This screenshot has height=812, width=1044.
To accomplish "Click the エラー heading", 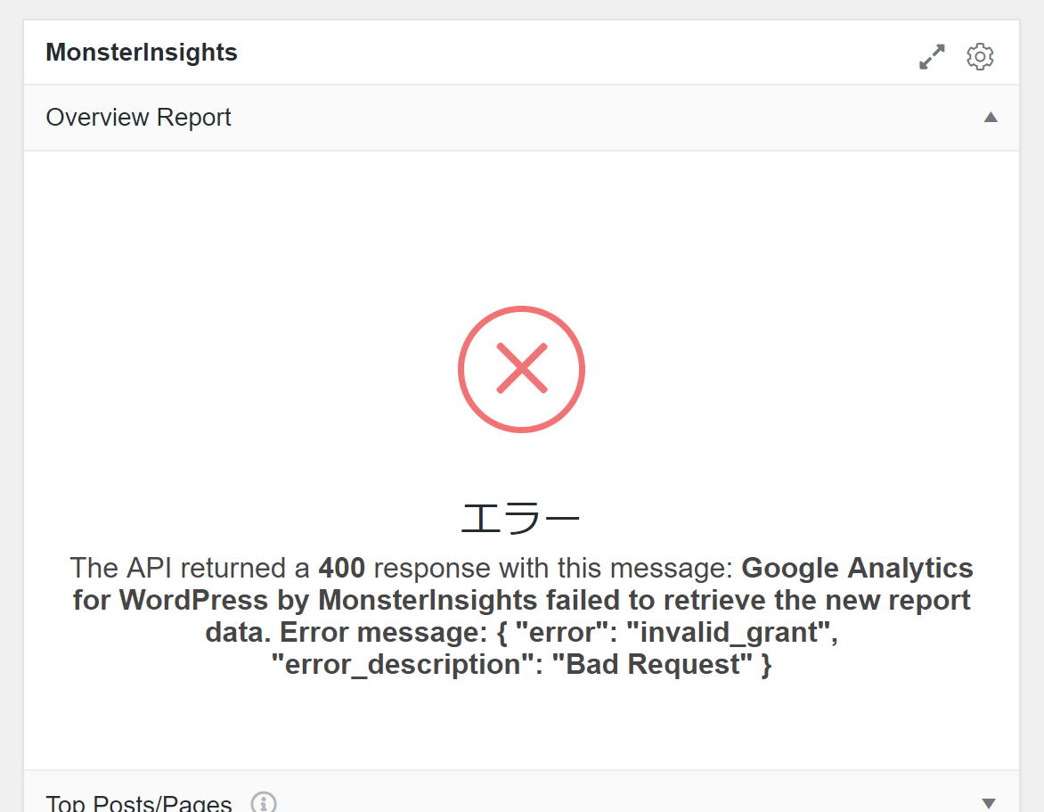I will coord(521,518).
